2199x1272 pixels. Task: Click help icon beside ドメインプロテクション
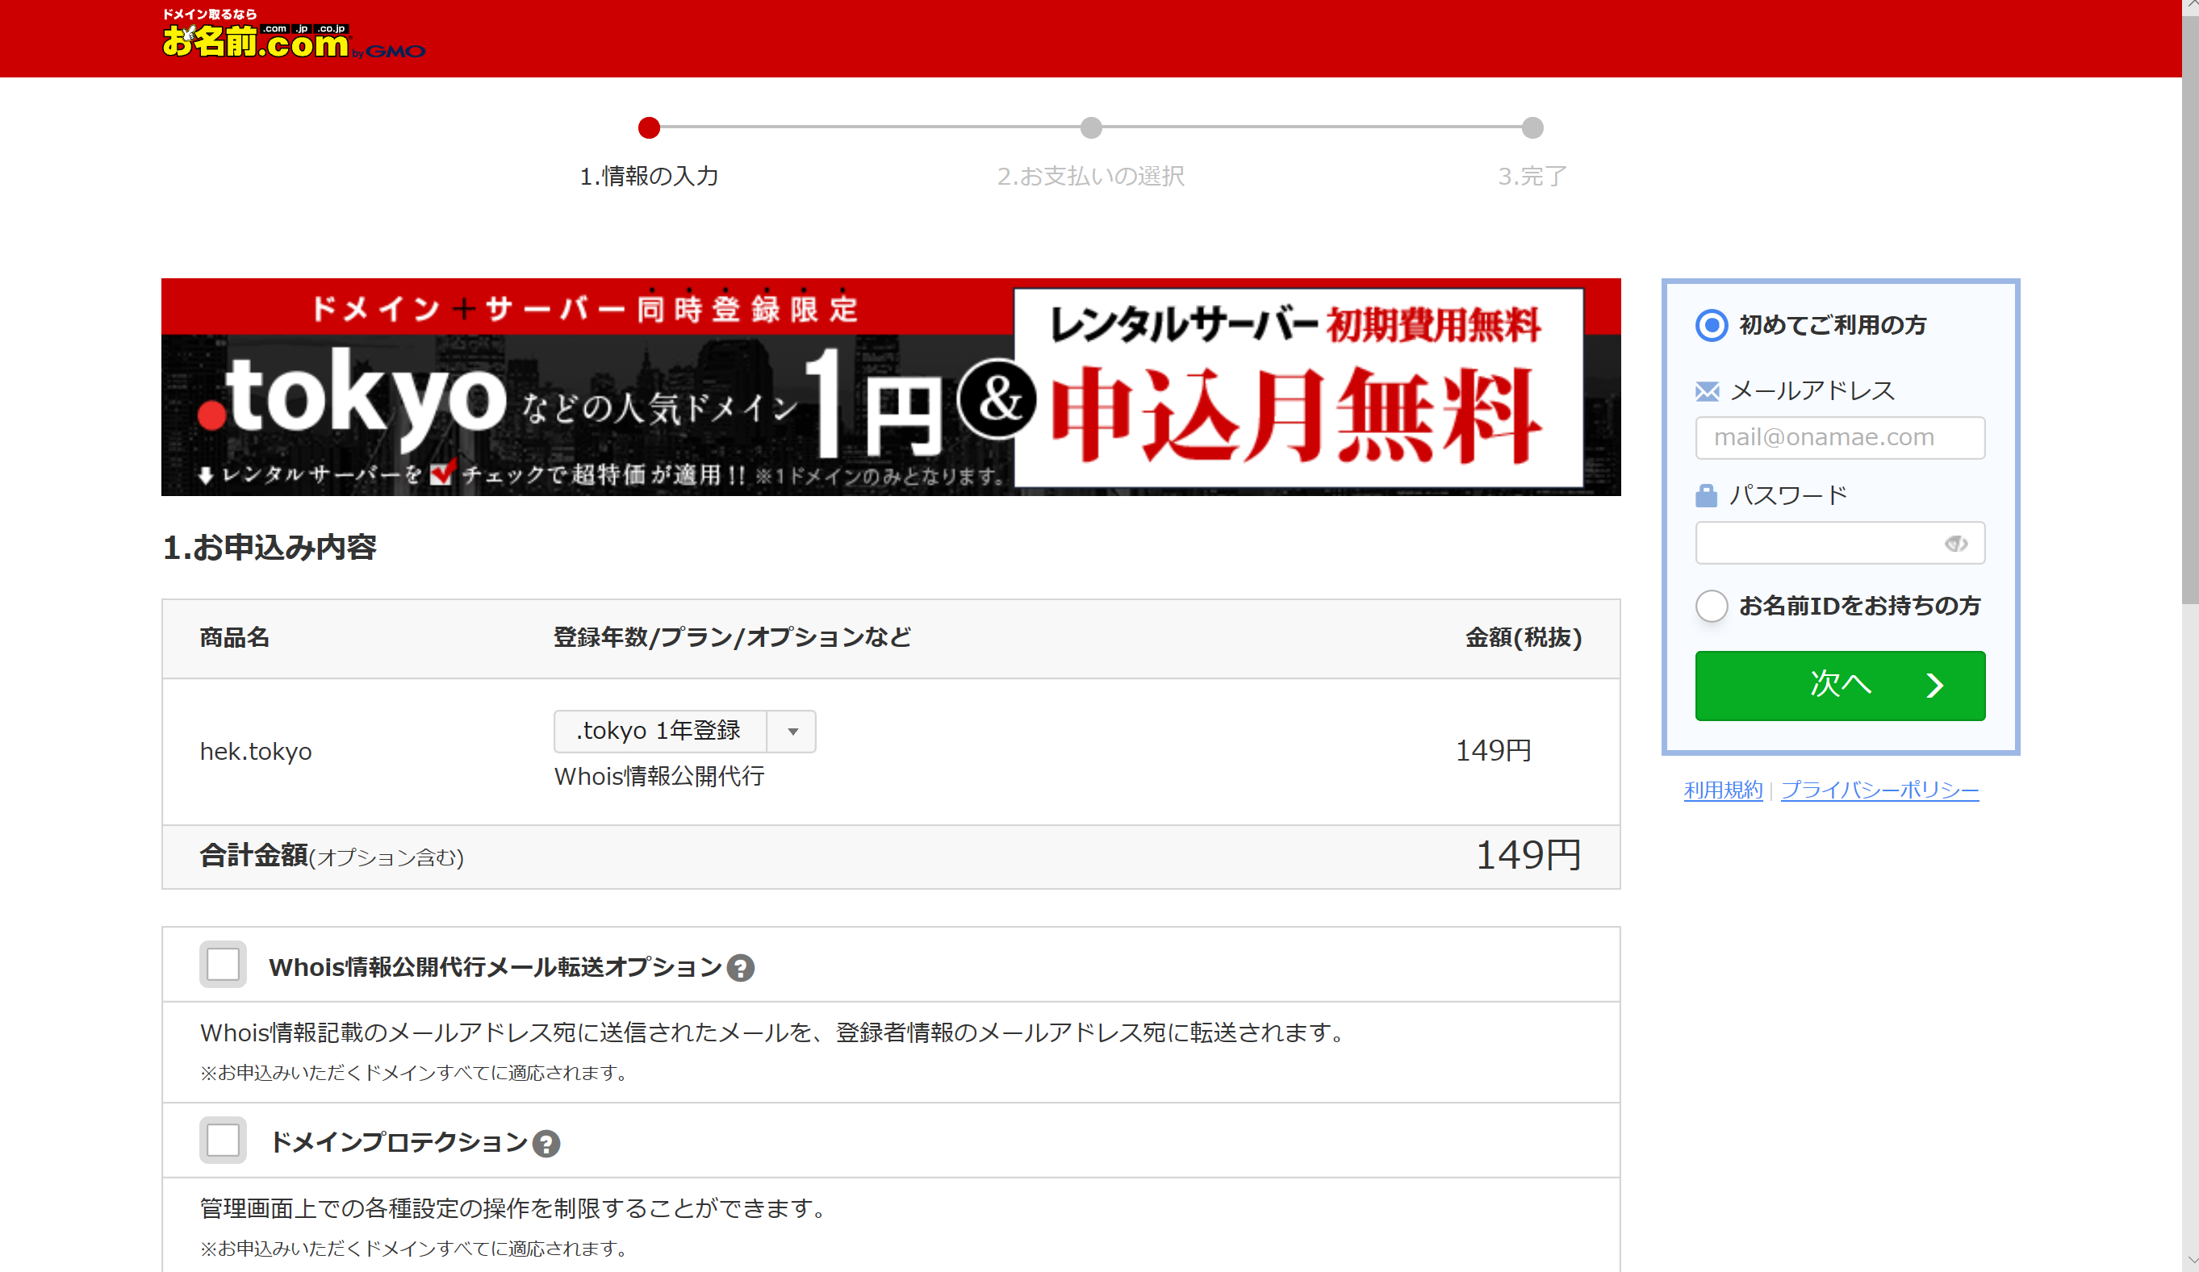(x=546, y=1143)
